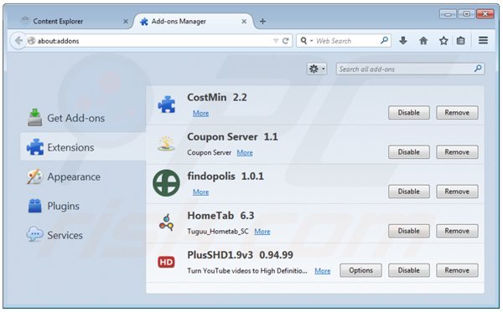Open the Services category

[x=83, y=235]
